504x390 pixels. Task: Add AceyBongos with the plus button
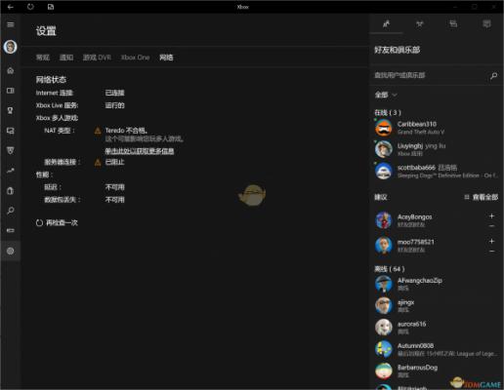pyautogui.click(x=491, y=215)
